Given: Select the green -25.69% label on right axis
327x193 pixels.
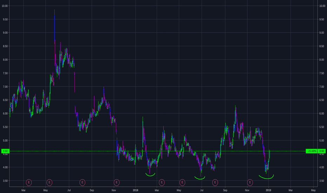Looking at the screenshot, I should click(312, 151).
